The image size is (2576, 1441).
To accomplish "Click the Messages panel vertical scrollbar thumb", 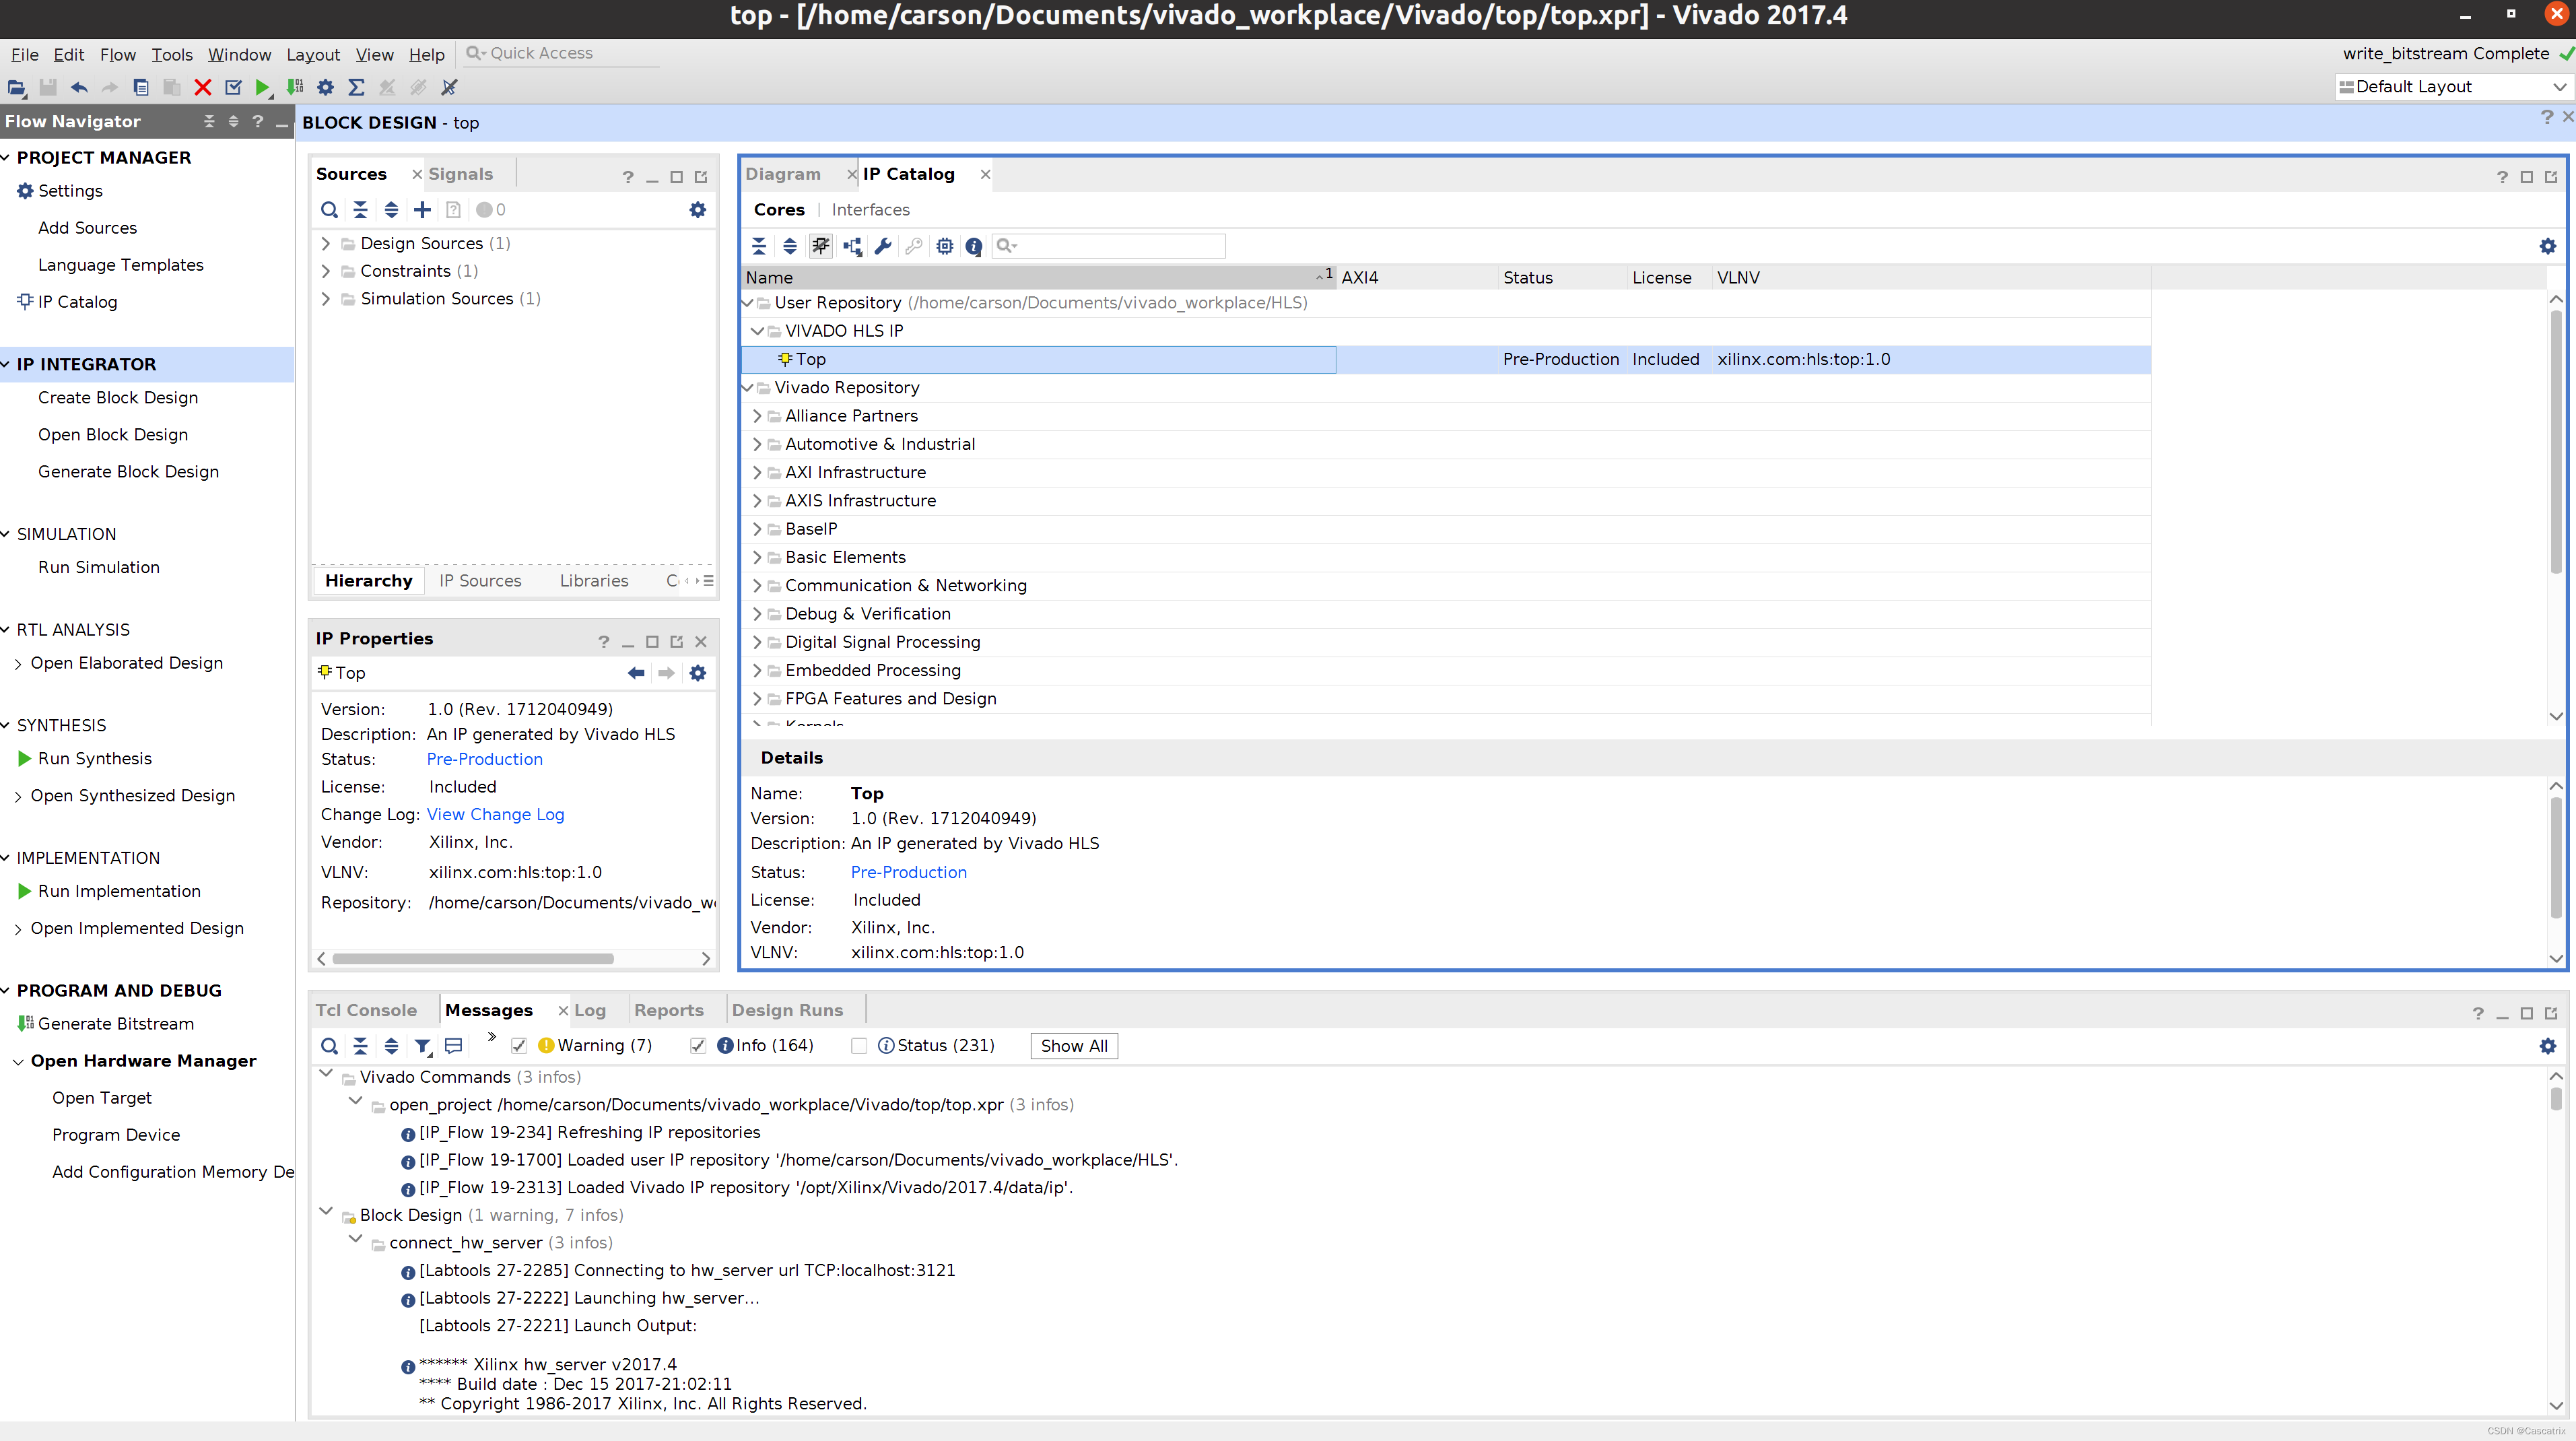I will pos(2556,1098).
